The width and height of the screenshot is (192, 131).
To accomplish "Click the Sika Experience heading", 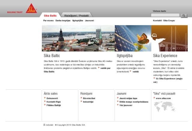I will click(165, 56).
